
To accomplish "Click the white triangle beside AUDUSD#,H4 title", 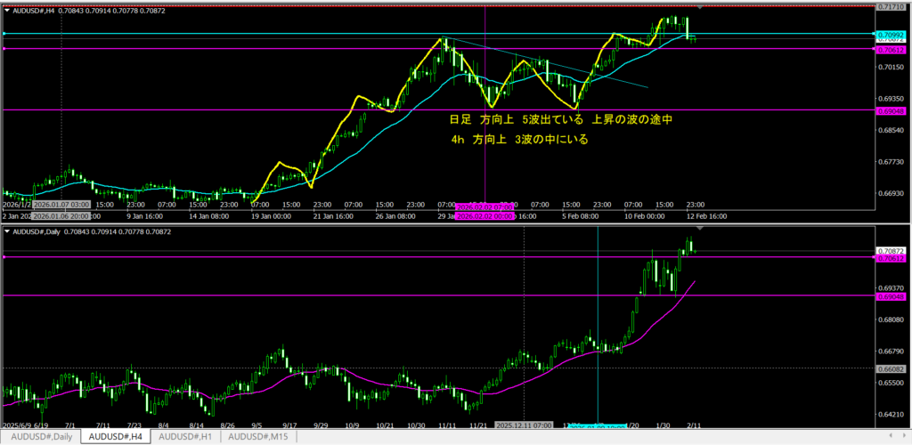I will pos(7,9).
